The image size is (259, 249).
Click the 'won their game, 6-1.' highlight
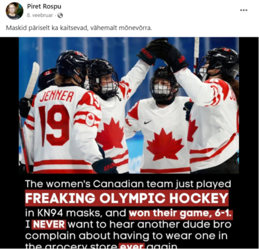click(x=180, y=213)
